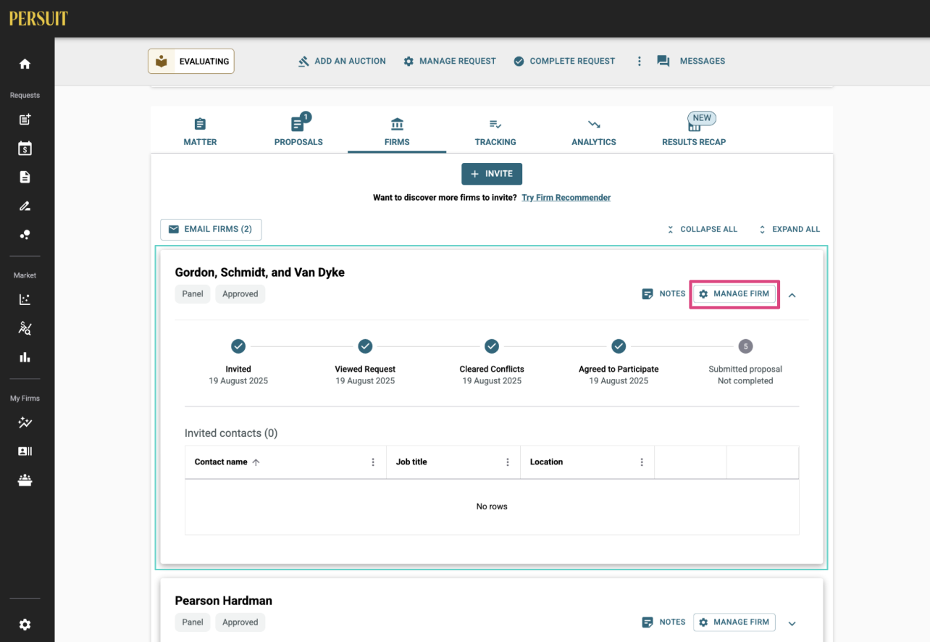Open Messages

[691, 62]
